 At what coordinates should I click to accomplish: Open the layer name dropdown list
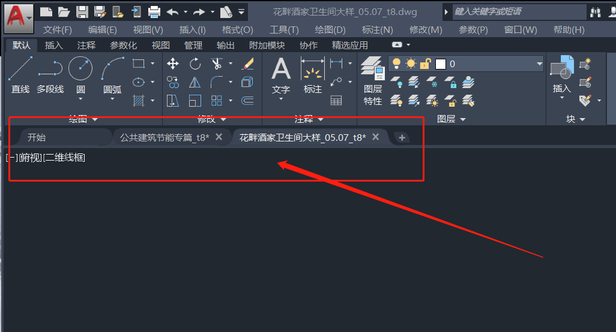[x=539, y=64]
